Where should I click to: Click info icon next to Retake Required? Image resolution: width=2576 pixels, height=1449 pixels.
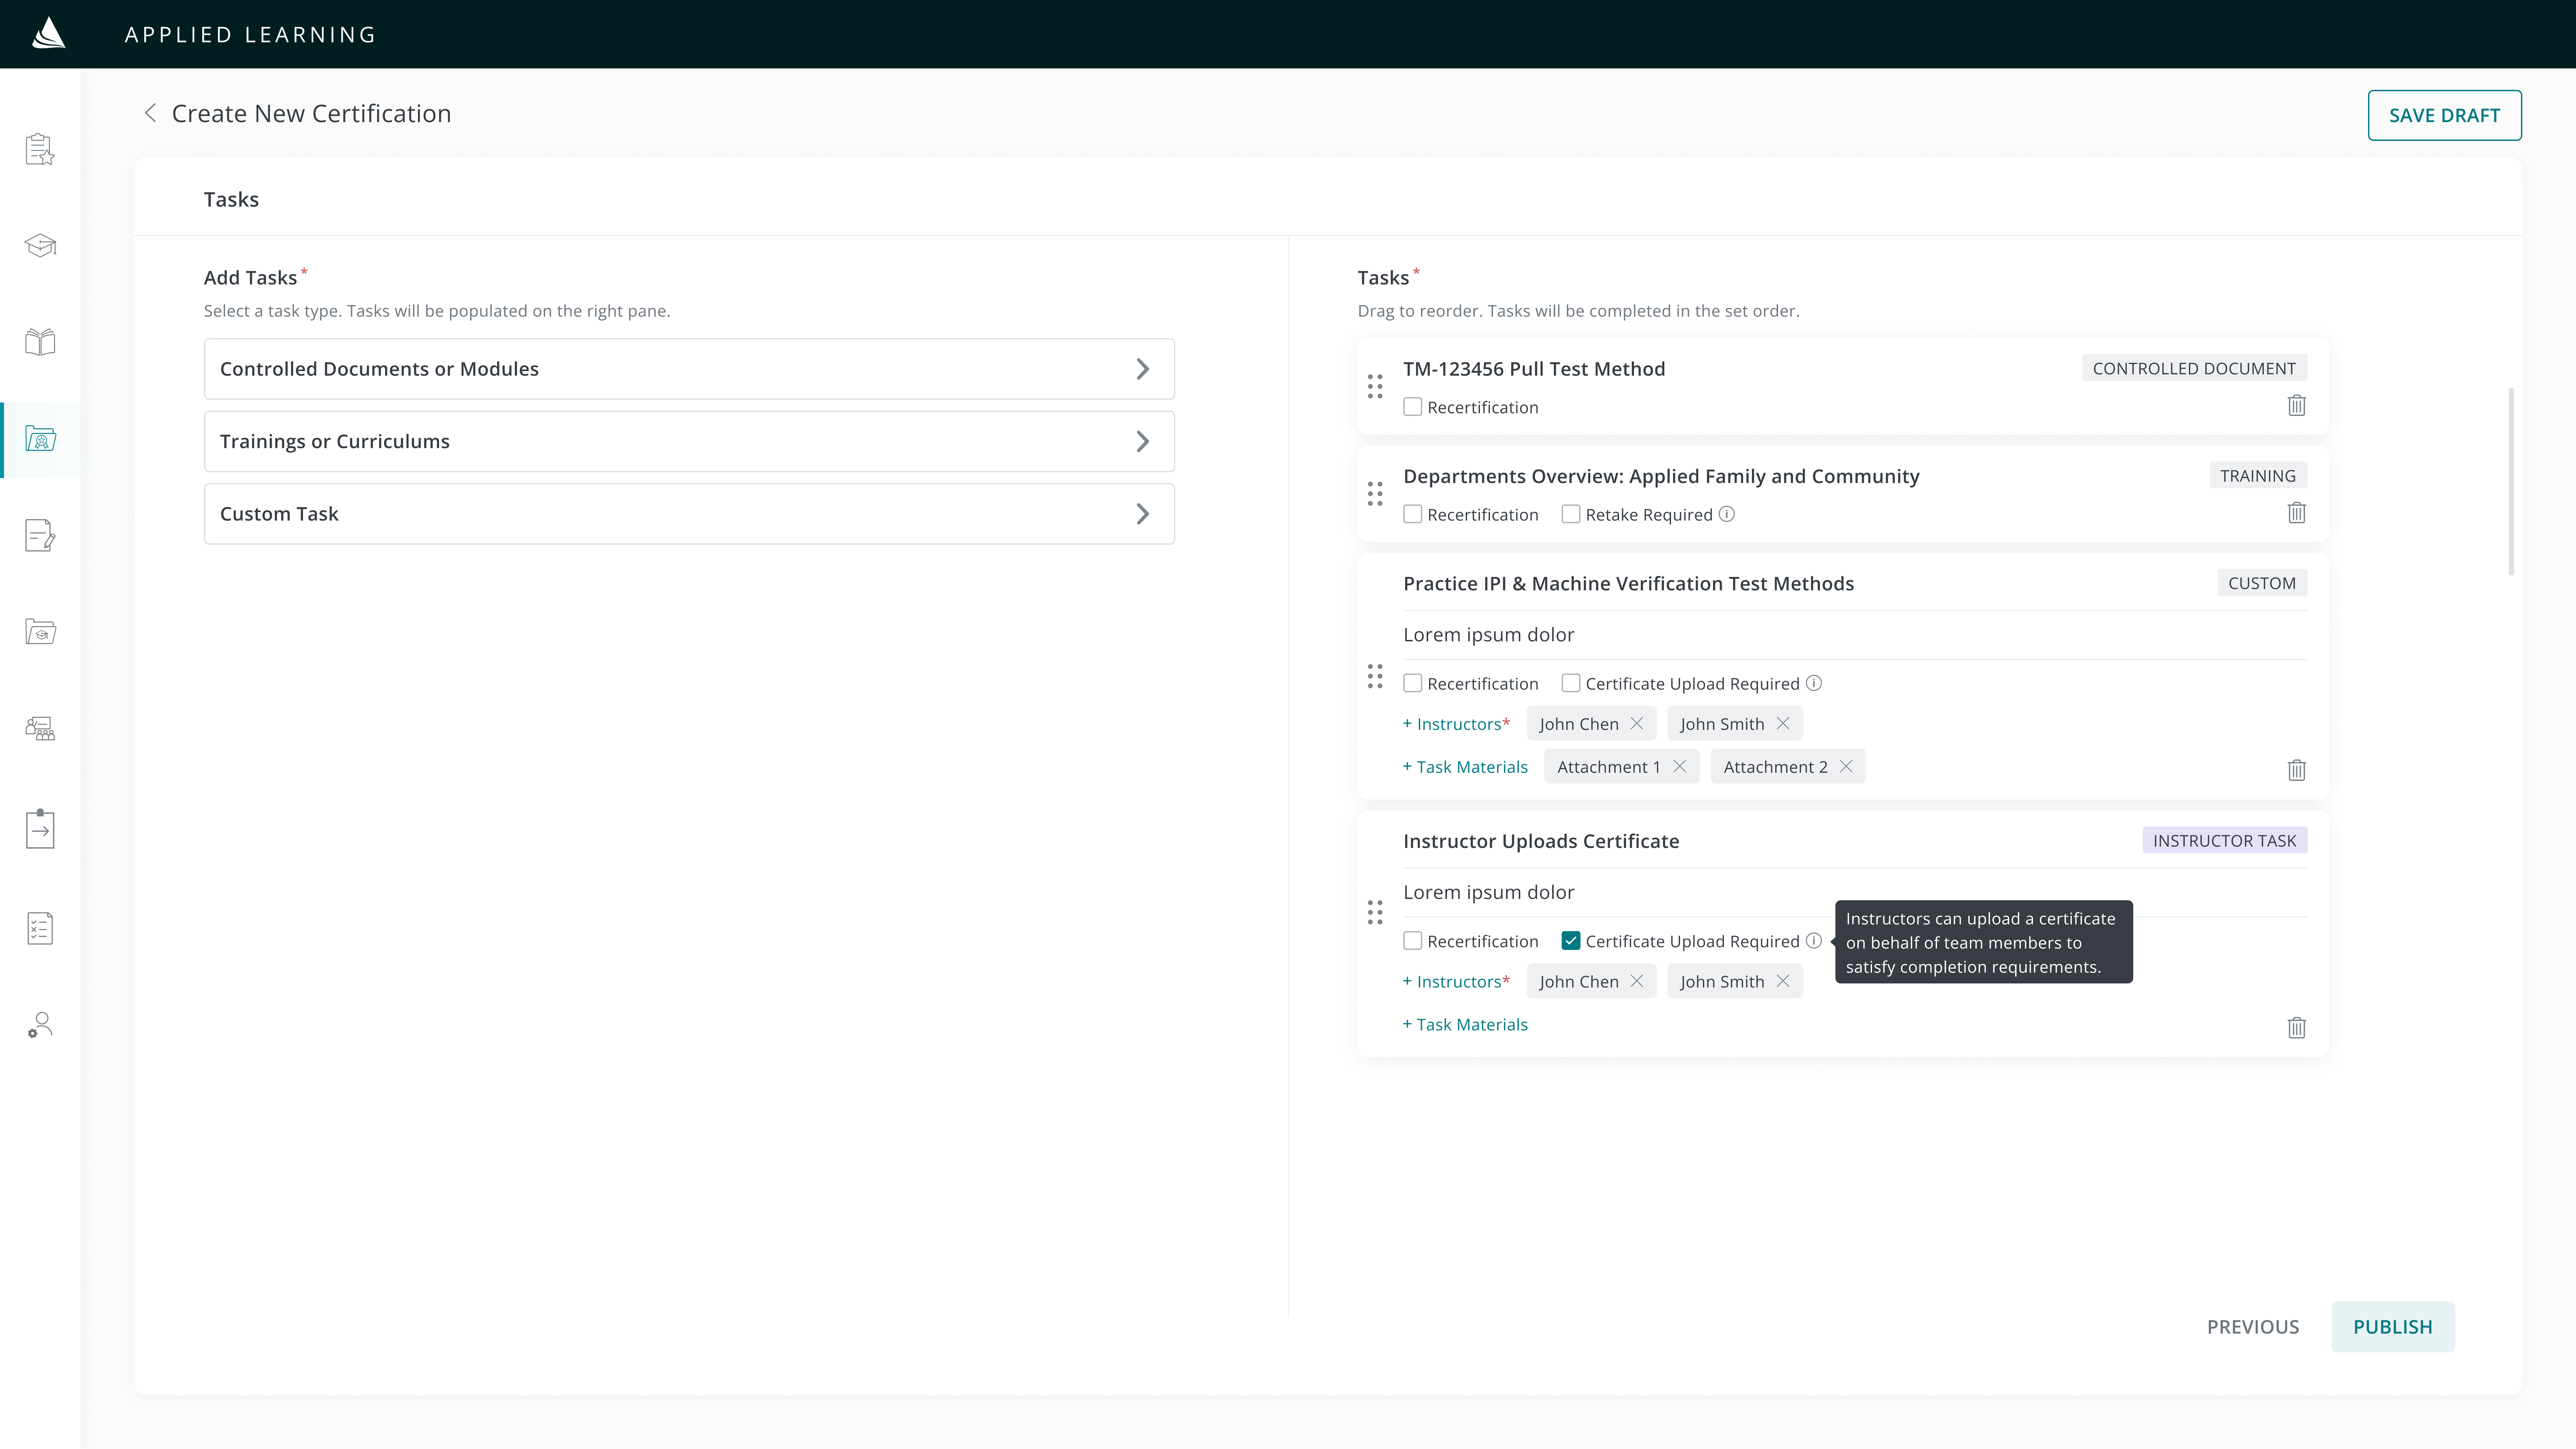[1727, 514]
